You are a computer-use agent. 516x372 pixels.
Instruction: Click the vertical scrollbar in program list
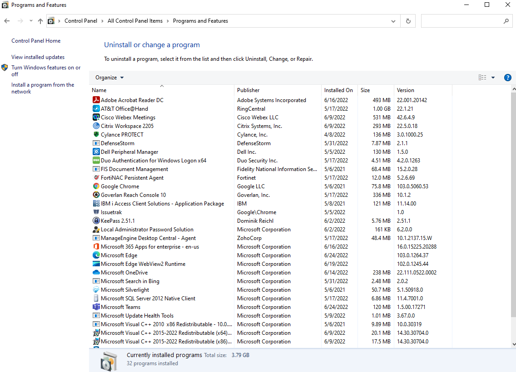514,204
